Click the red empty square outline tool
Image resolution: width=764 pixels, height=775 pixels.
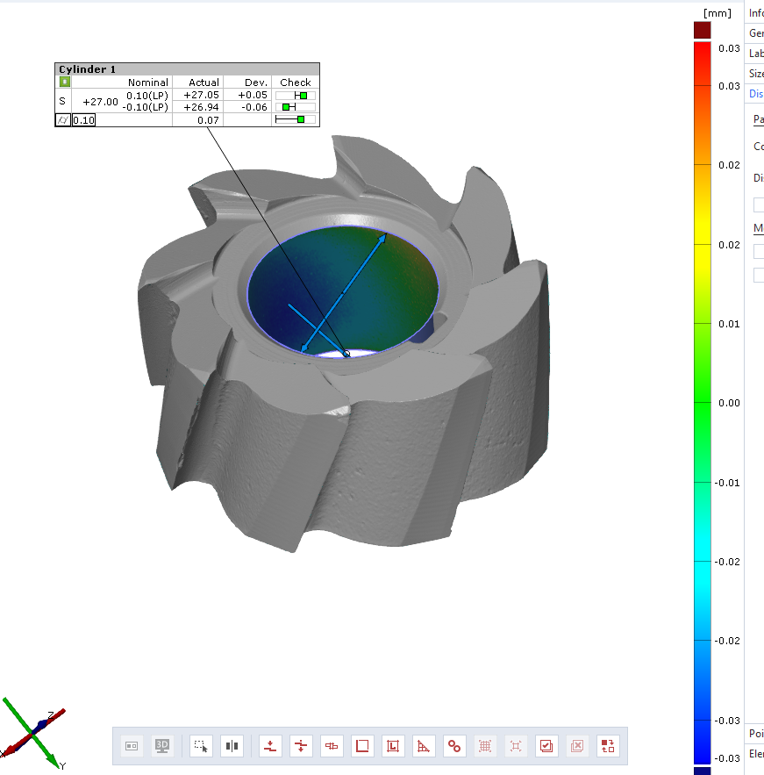tap(361, 746)
